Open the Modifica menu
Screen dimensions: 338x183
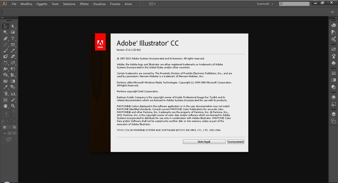pos(26,4)
